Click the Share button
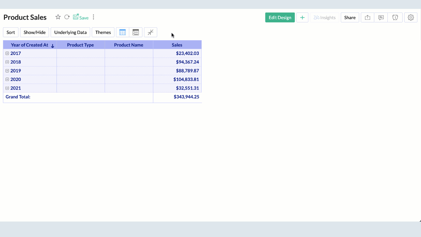 350,17
